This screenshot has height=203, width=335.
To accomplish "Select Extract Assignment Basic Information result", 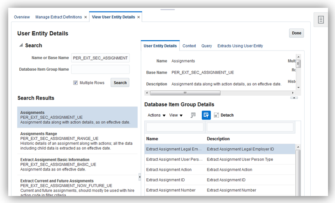I will tap(77, 164).
